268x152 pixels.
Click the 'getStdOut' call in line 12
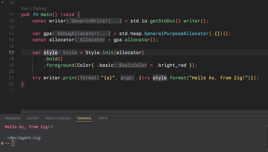coord(163,21)
